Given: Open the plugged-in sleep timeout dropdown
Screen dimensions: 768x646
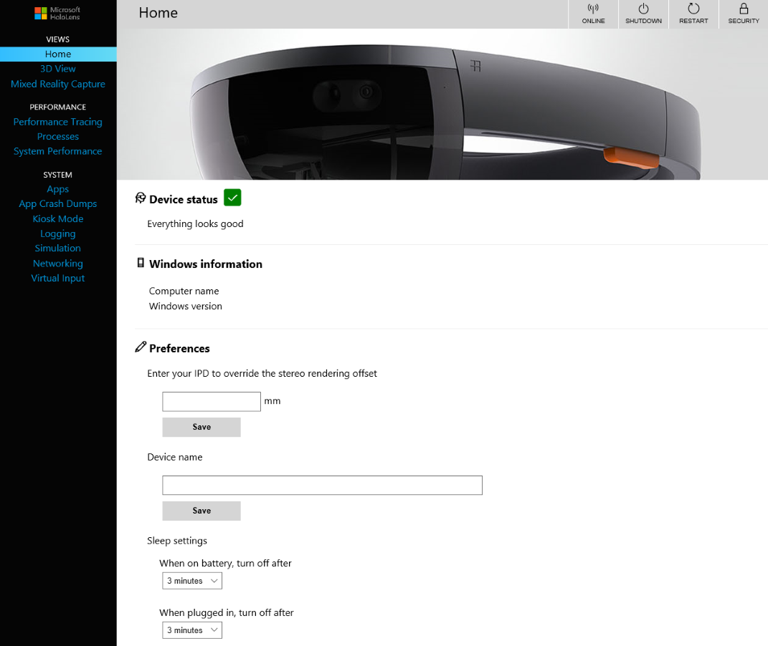Looking at the screenshot, I should pyautogui.click(x=192, y=630).
